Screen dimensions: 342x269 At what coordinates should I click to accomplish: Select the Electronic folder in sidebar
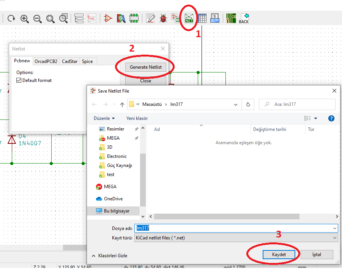click(117, 156)
